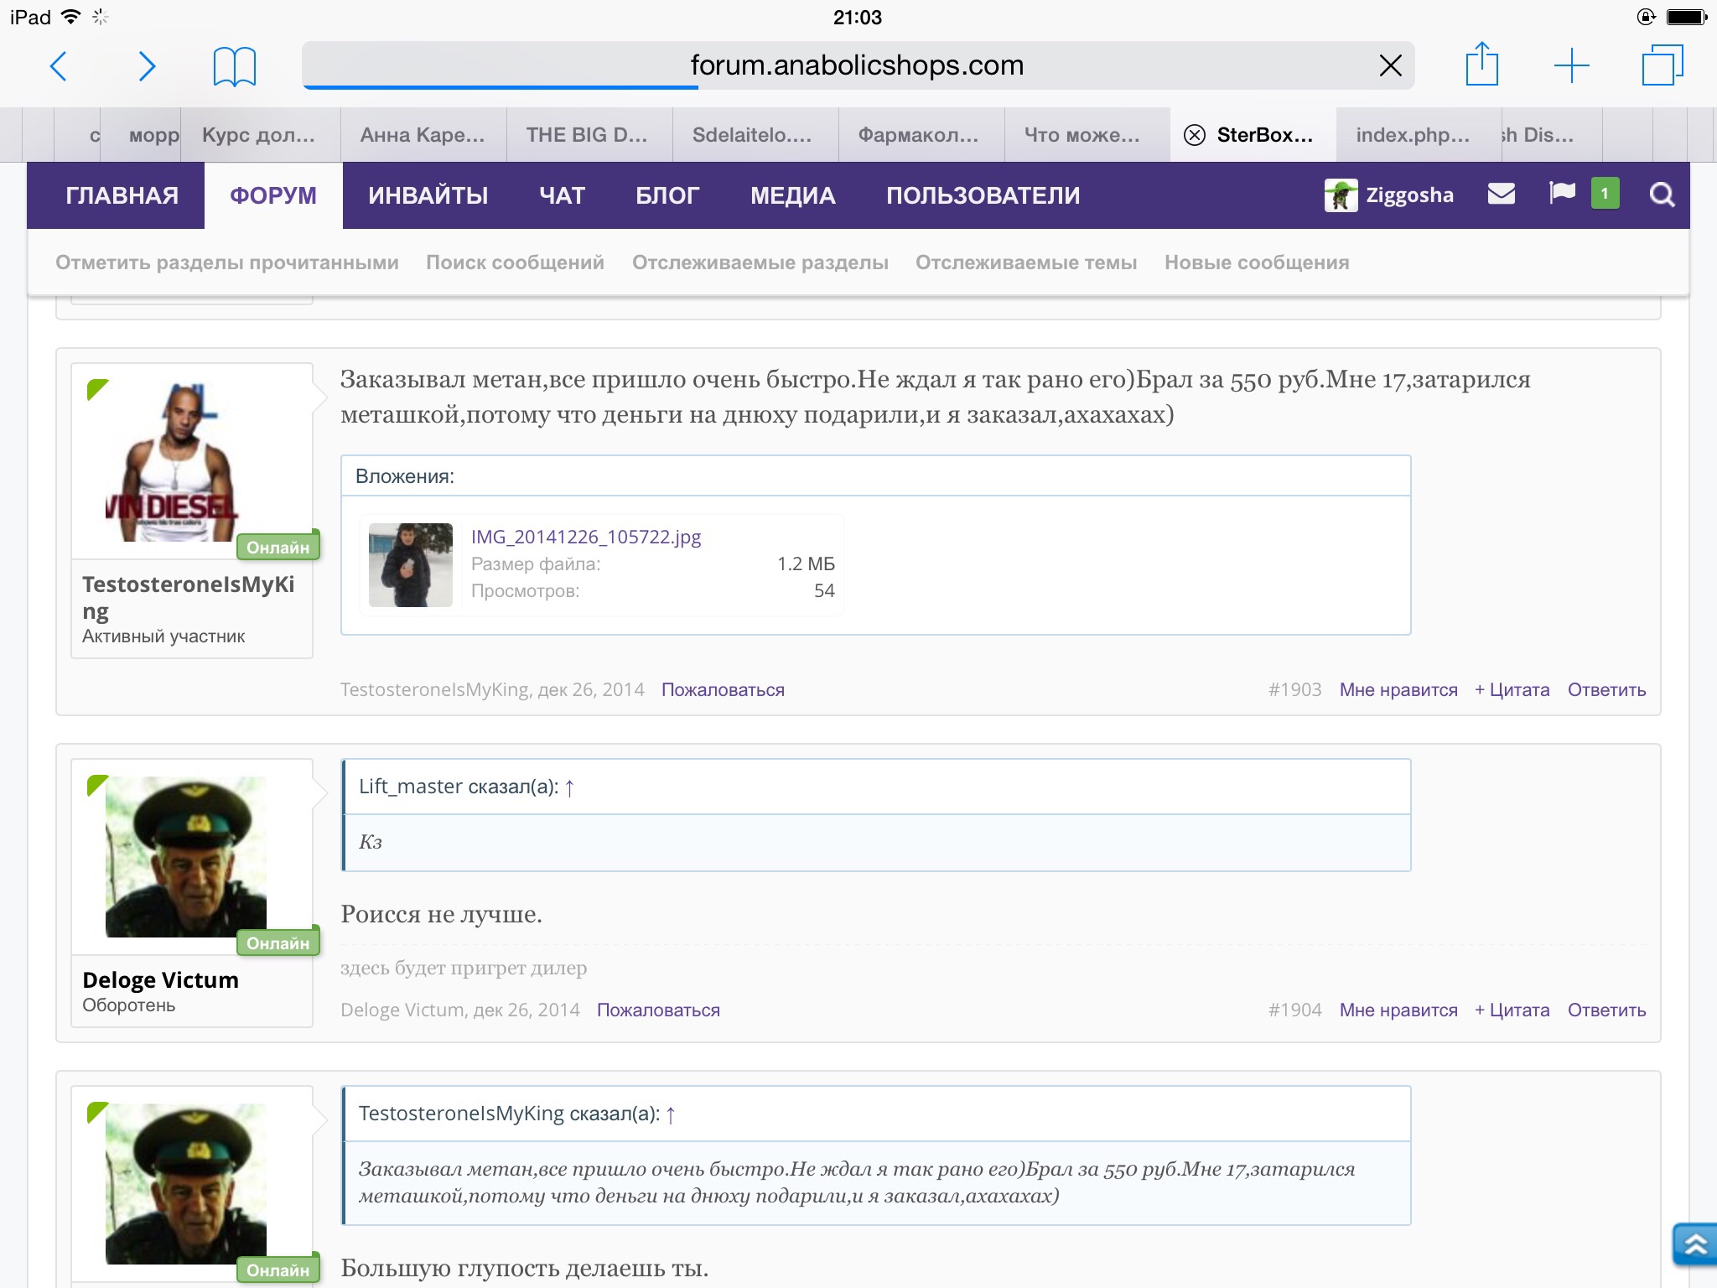Open the IMG_20141226_105722.jpg attachment thumbnail

[x=411, y=565]
